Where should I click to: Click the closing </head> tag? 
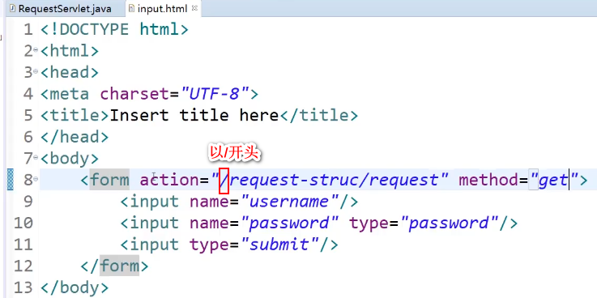(x=75, y=137)
